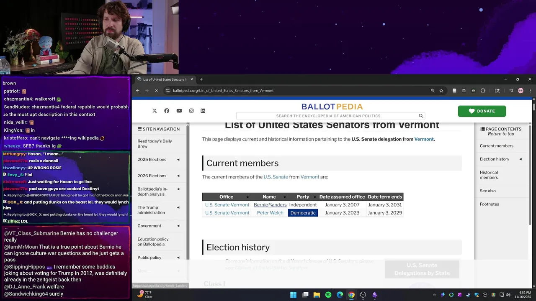This screenshot has height=301, width=536.
Task: Jump to Footnotes section
Action: (489, 204)
